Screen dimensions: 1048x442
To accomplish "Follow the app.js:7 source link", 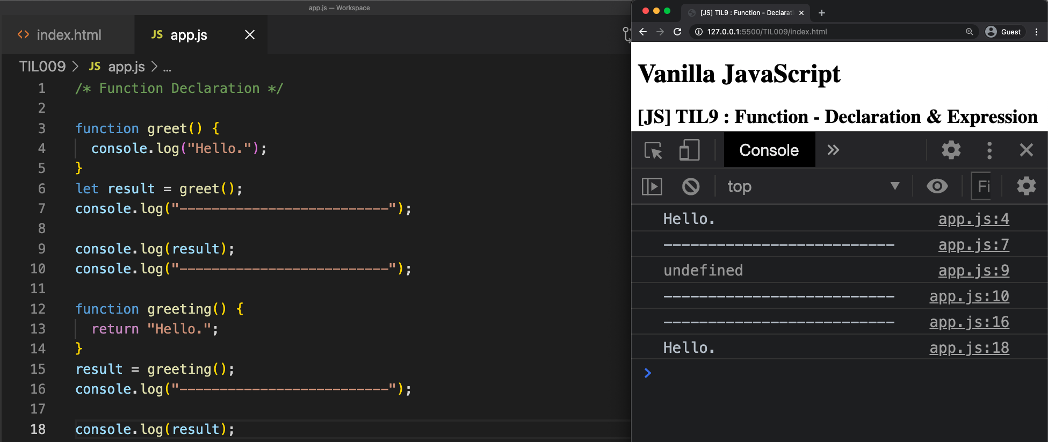I will tap(973, 245).
